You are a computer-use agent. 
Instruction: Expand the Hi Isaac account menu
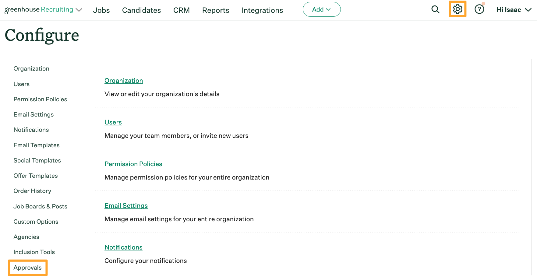(514, 9)
